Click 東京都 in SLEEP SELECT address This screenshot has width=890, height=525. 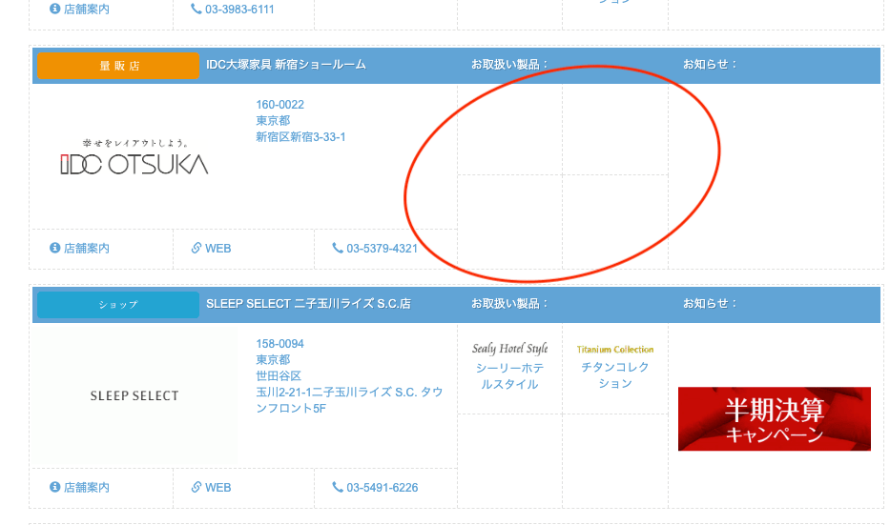pyautogui.click(x=273, y=360)
